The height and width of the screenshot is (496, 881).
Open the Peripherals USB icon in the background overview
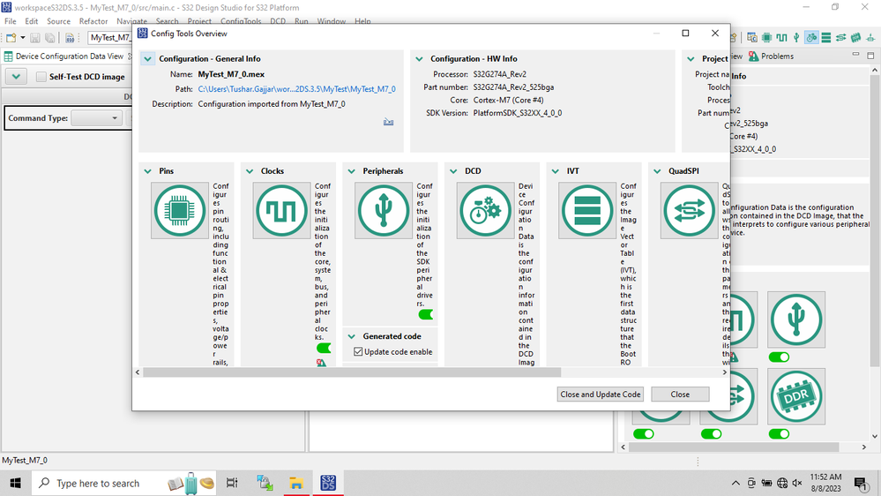click(x=796, y=319)
